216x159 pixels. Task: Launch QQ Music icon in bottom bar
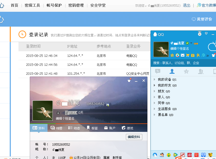point(169,155)
